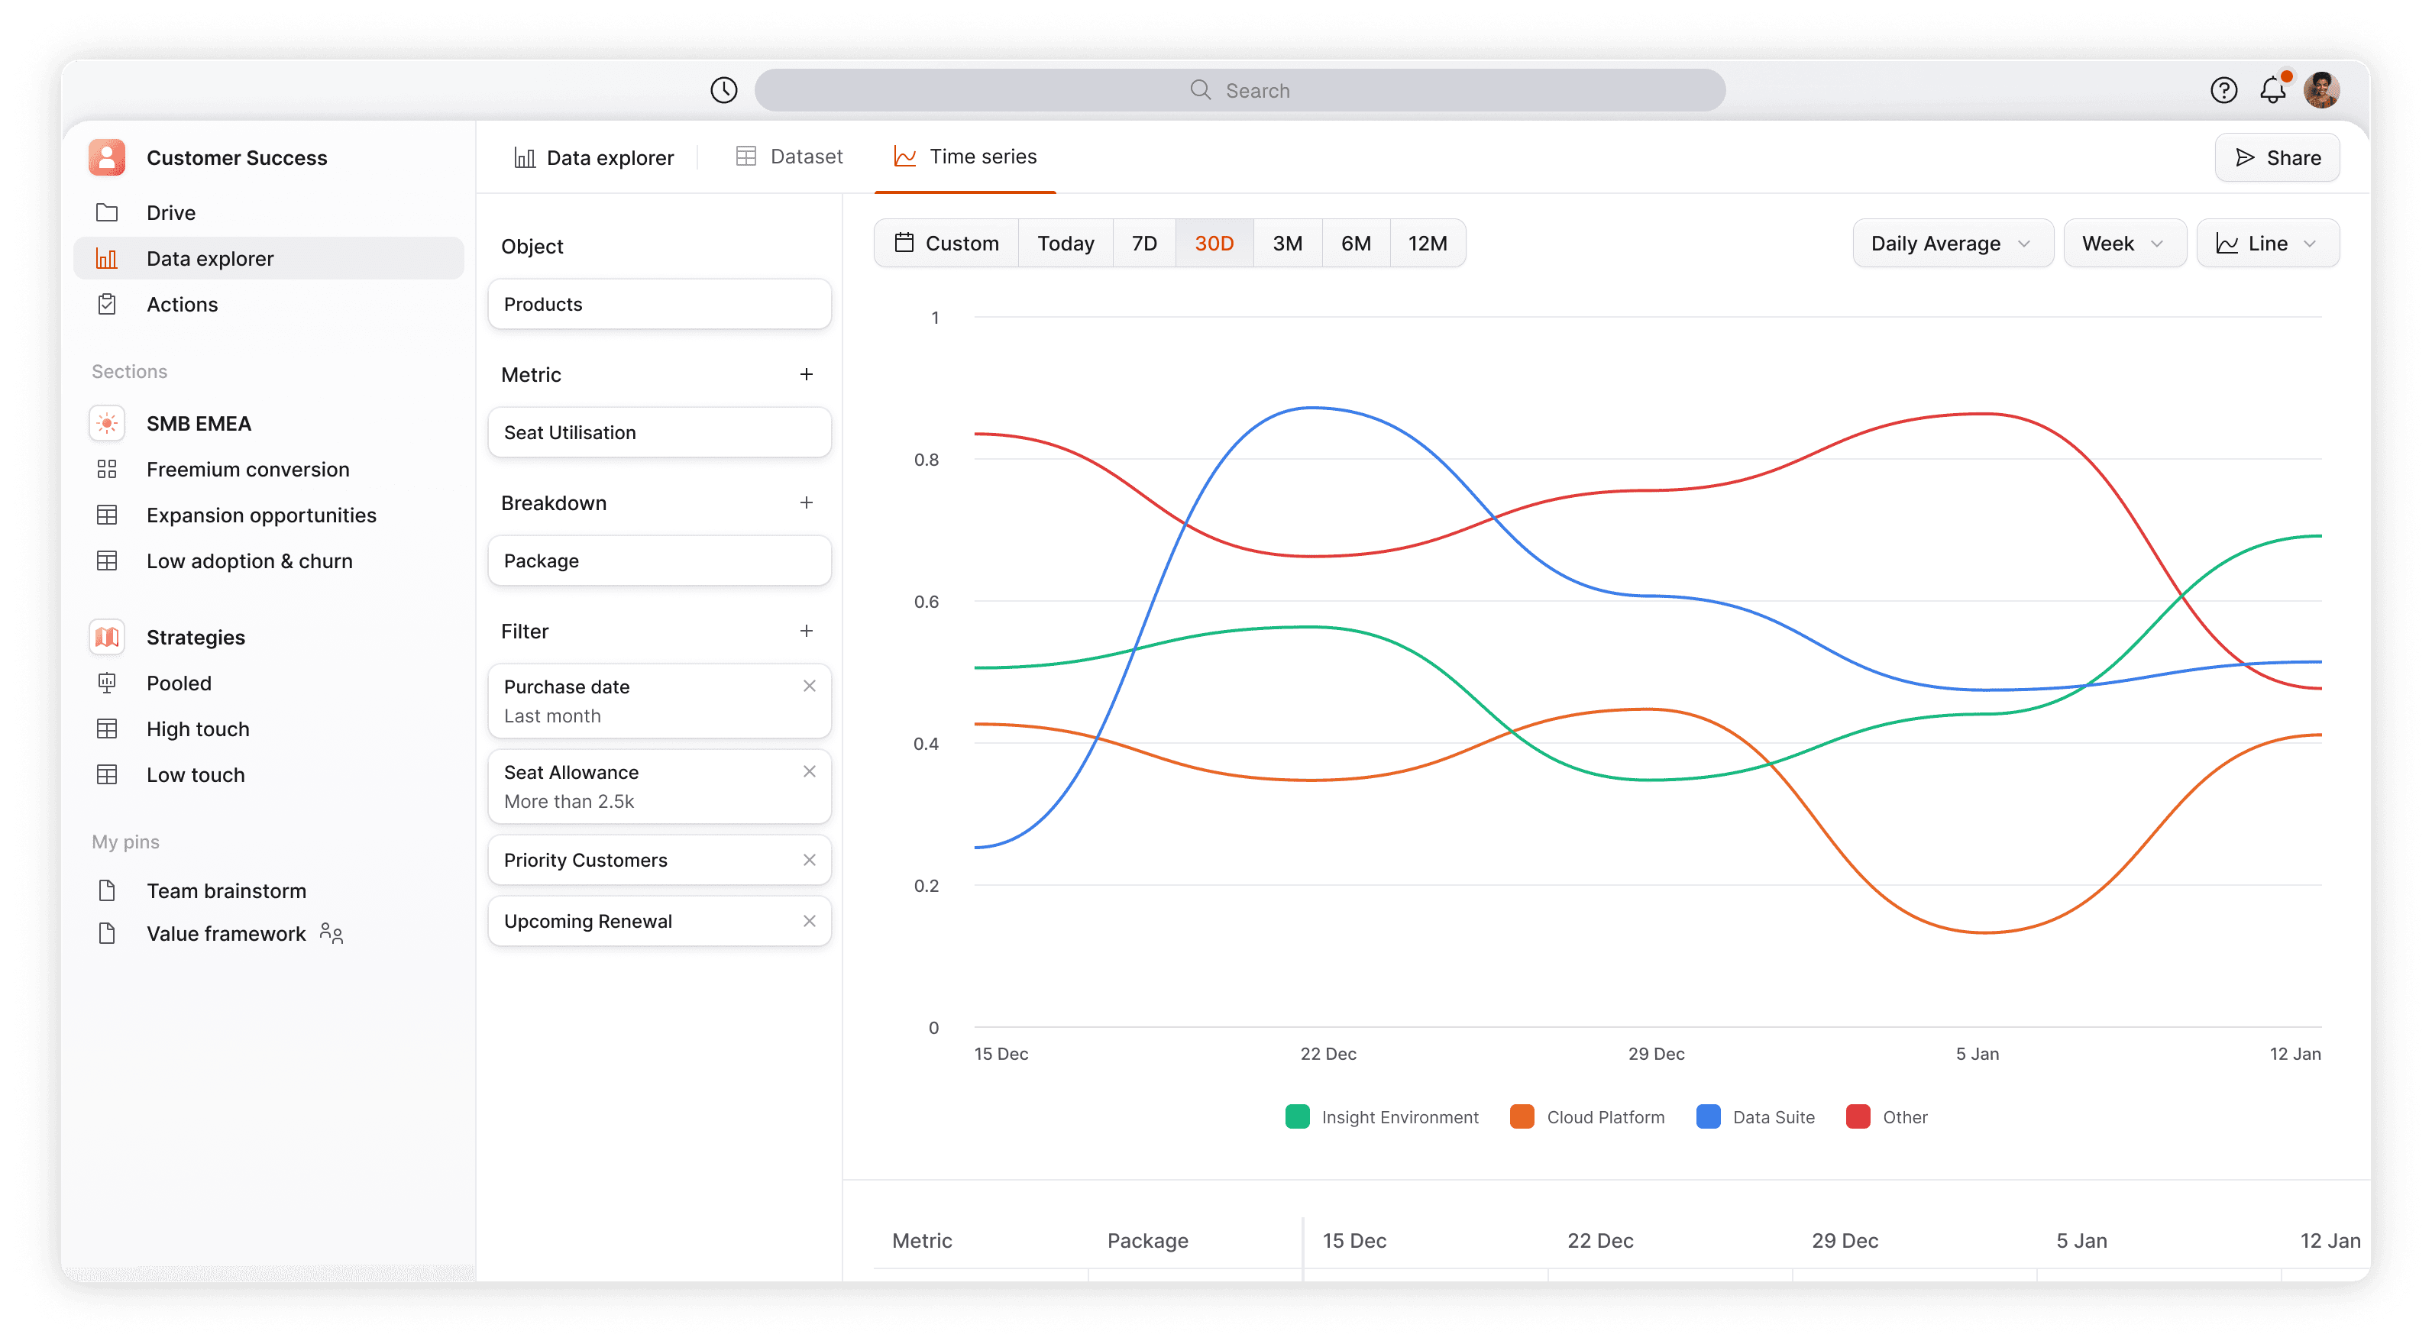Click the Value framework document icon

tap(107, 932)
